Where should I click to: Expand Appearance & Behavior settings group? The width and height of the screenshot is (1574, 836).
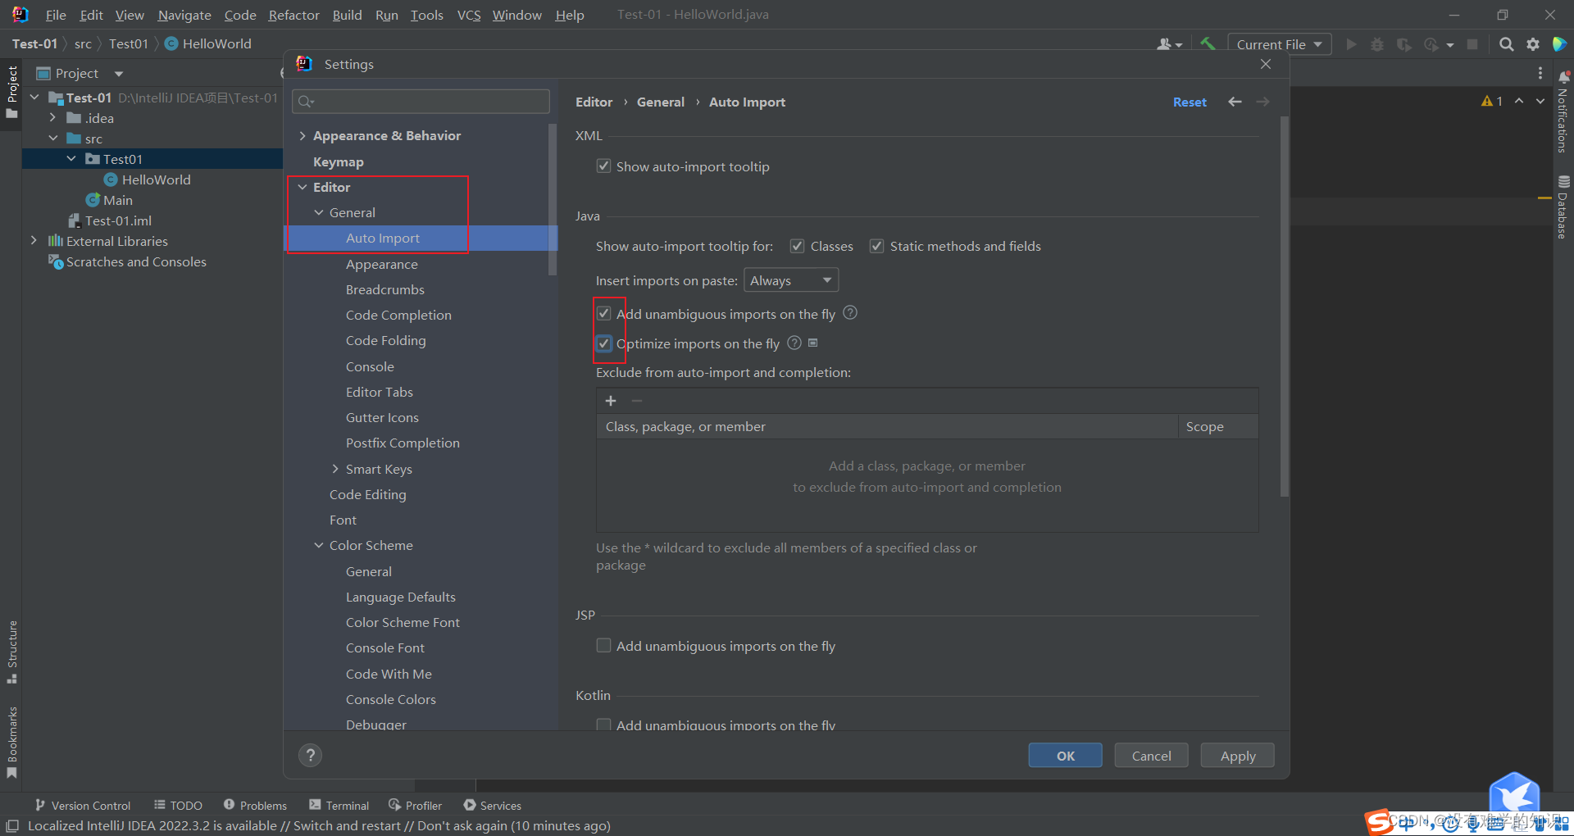pos(303,135)
